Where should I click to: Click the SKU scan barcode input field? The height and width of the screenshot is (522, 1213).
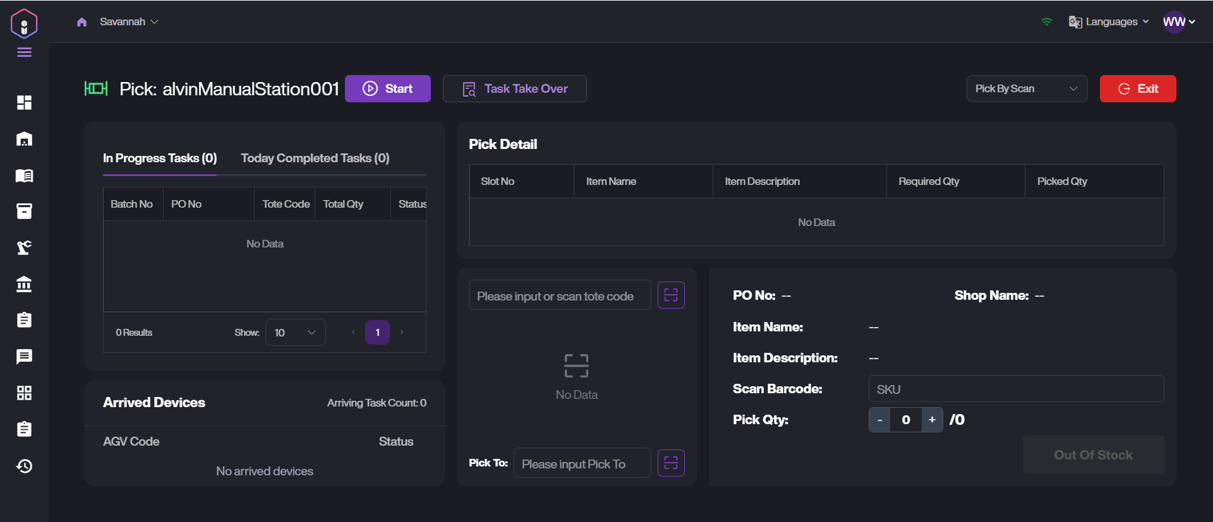1015,389
